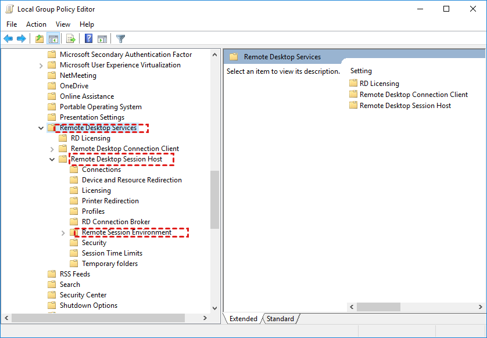This screenshot has width=487, height=338.
Task: Select Online Assistance in the tree
Action: (x=87, y=96)
